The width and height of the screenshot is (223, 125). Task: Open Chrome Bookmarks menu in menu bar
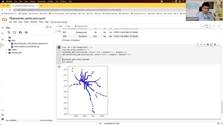(x=41, y=1)
